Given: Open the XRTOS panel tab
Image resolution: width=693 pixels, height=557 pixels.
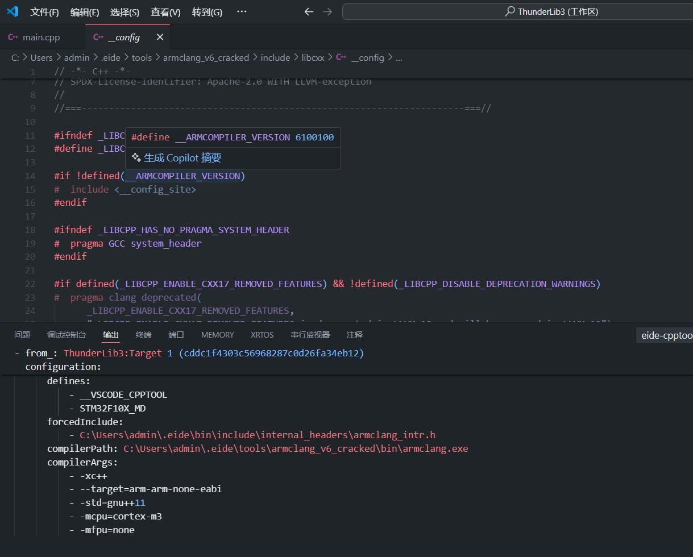Looking at the screenshot, I should [262, 335].
